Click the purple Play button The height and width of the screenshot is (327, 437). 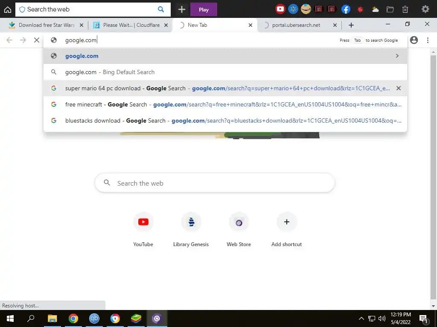204,9
